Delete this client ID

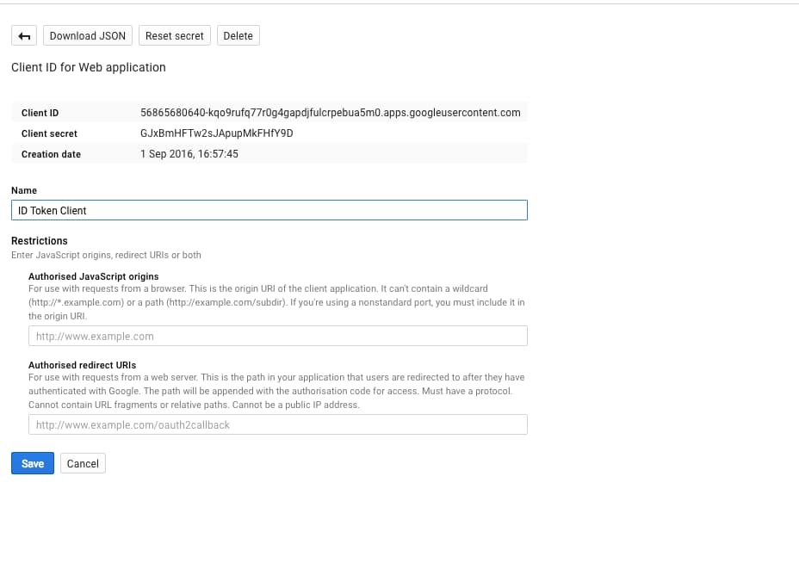(x=238, y=35)
